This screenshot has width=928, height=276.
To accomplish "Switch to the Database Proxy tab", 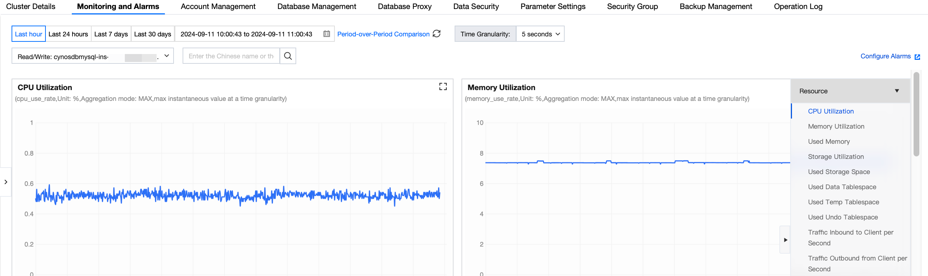I will click(404, 6).
